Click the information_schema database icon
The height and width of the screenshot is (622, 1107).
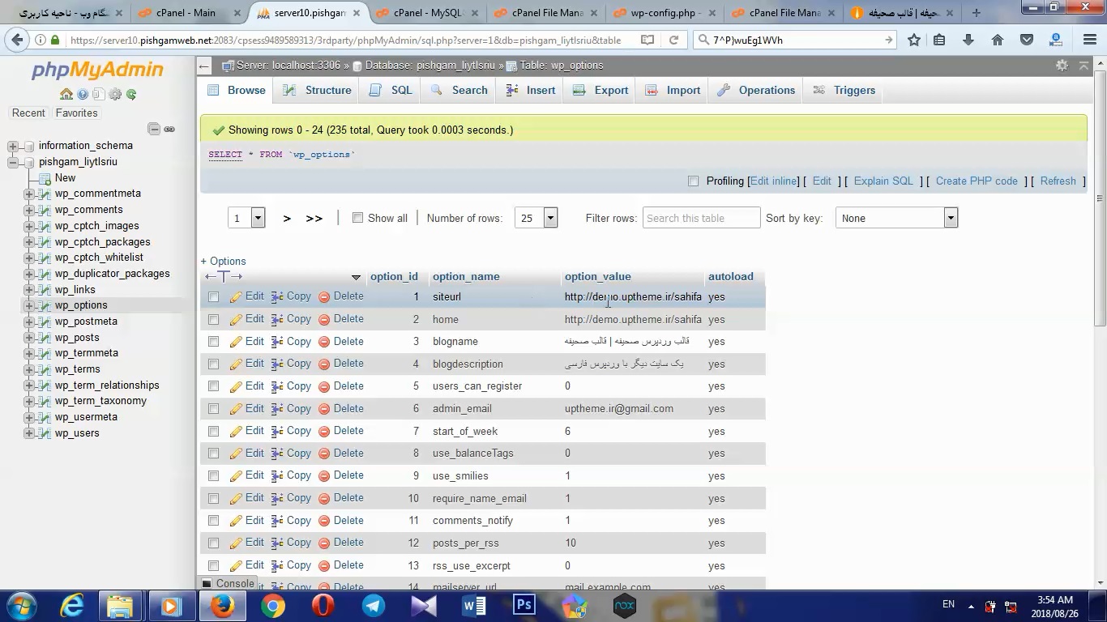coord(29,146)
